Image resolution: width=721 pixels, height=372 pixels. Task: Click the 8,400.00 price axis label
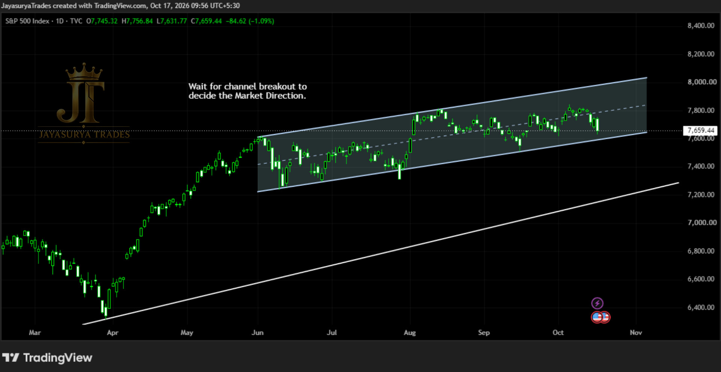click(701, 25)
